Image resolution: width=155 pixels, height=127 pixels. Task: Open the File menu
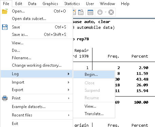[x=6, y=4]
